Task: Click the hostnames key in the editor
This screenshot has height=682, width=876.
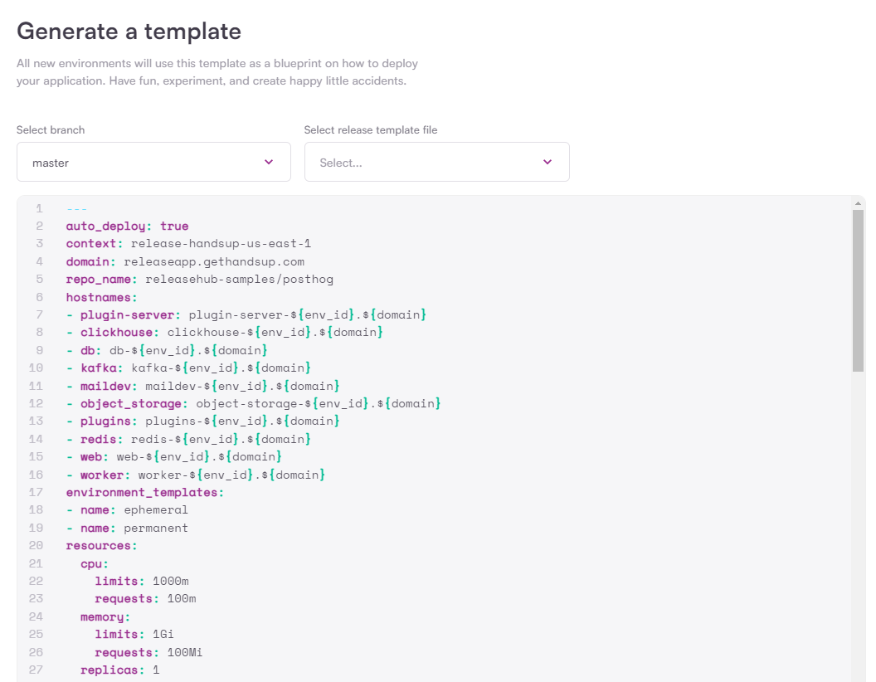Action: click(101, 297)
